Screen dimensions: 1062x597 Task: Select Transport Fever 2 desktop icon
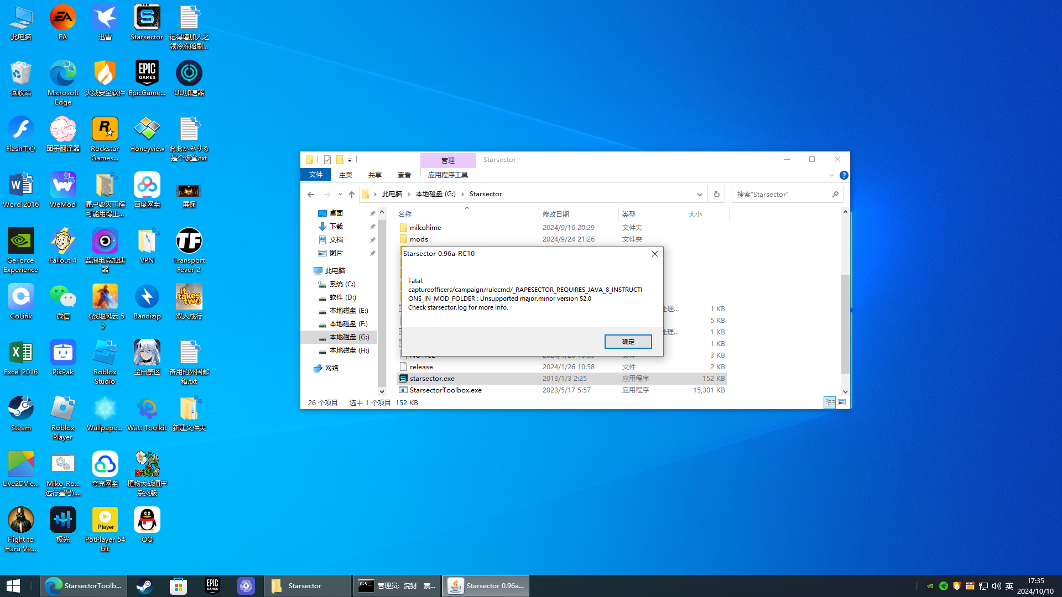(x=189, y=250)
